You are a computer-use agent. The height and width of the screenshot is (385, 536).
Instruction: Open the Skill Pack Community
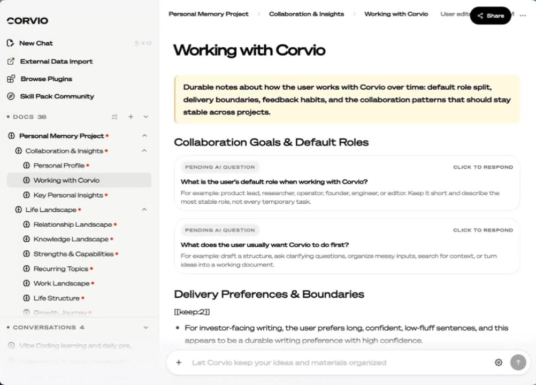[56, 96]
